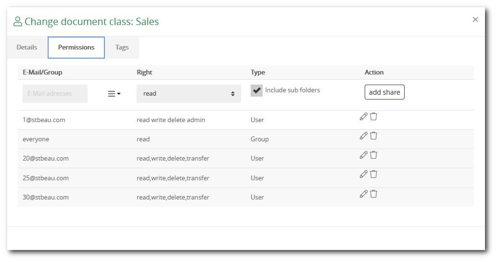This screenshot has width=497, height=262.
Task: Uncheck the Include sub folders checkbox
Action: point(256,90)
